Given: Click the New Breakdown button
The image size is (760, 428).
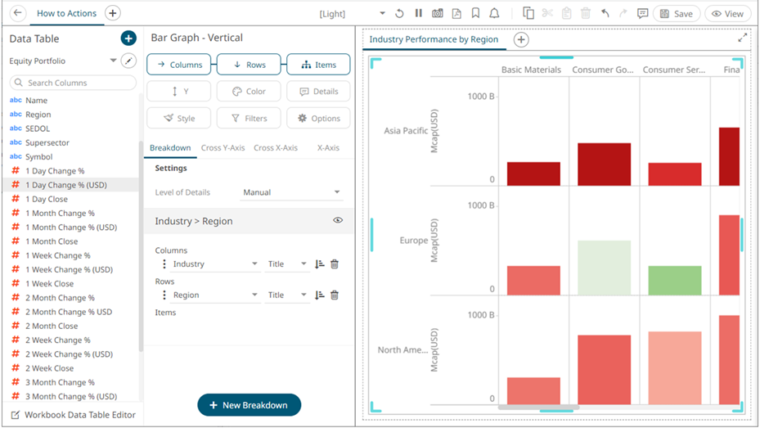Looking at the screenshot, I should tap(249, 405).
